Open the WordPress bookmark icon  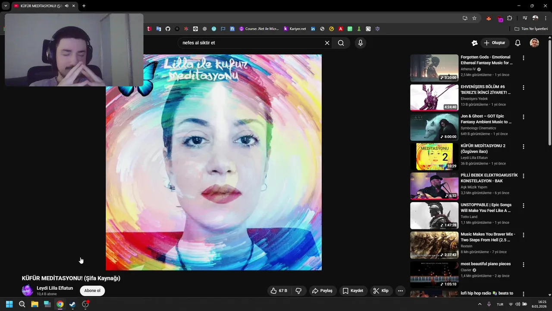pyautogui.click(x=213, y=29)
